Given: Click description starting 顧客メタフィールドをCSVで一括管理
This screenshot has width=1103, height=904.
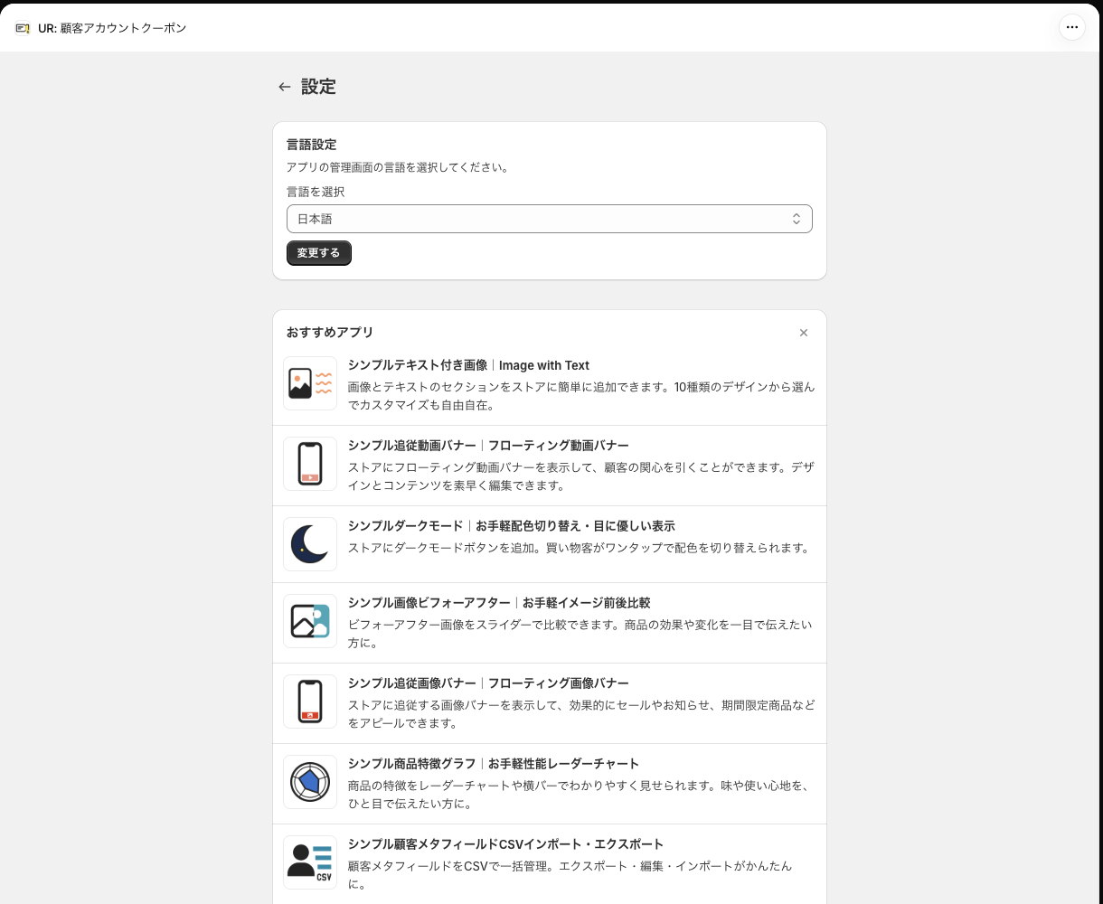Looking at the screenshot, I should coord(570,875).
